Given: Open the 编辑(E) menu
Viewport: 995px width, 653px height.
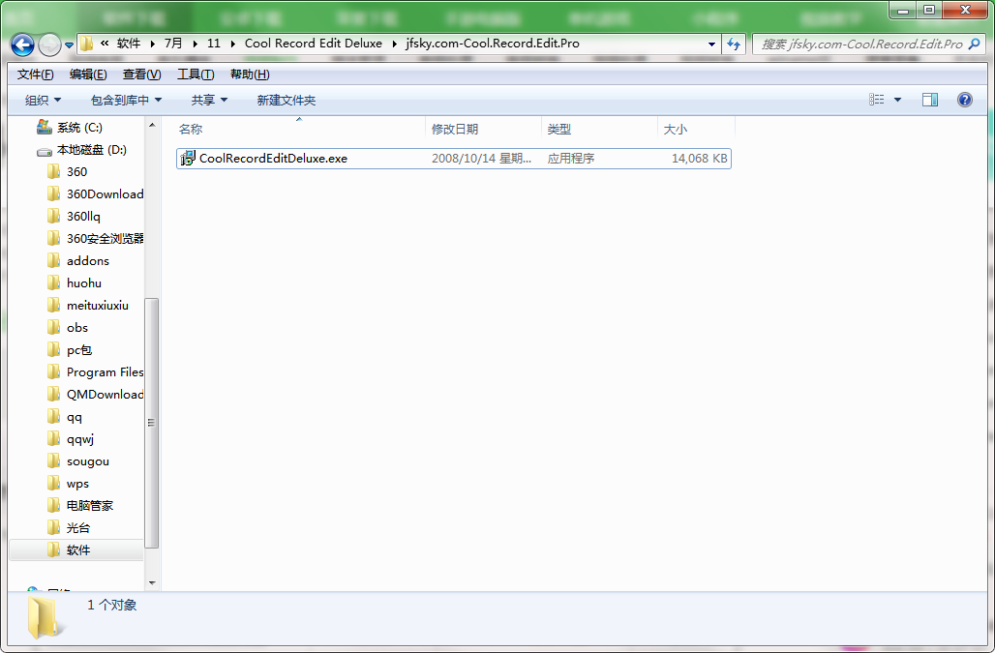Looking at the screenshot, I should [88, 74].
